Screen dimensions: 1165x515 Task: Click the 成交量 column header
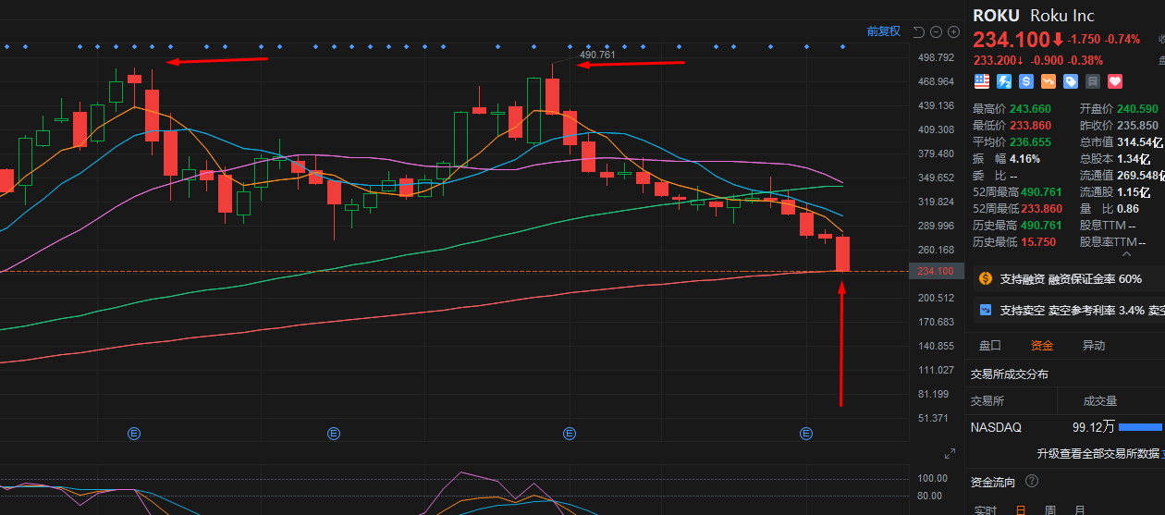click(x=1100, y=401)
